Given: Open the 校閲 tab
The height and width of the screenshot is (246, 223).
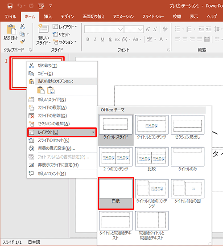Looking at the screenshot, I should click(x=177, y=16).
